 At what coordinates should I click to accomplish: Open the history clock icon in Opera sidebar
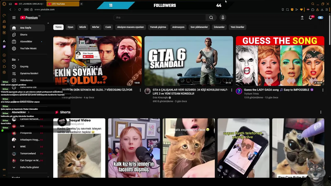point(4,61)
